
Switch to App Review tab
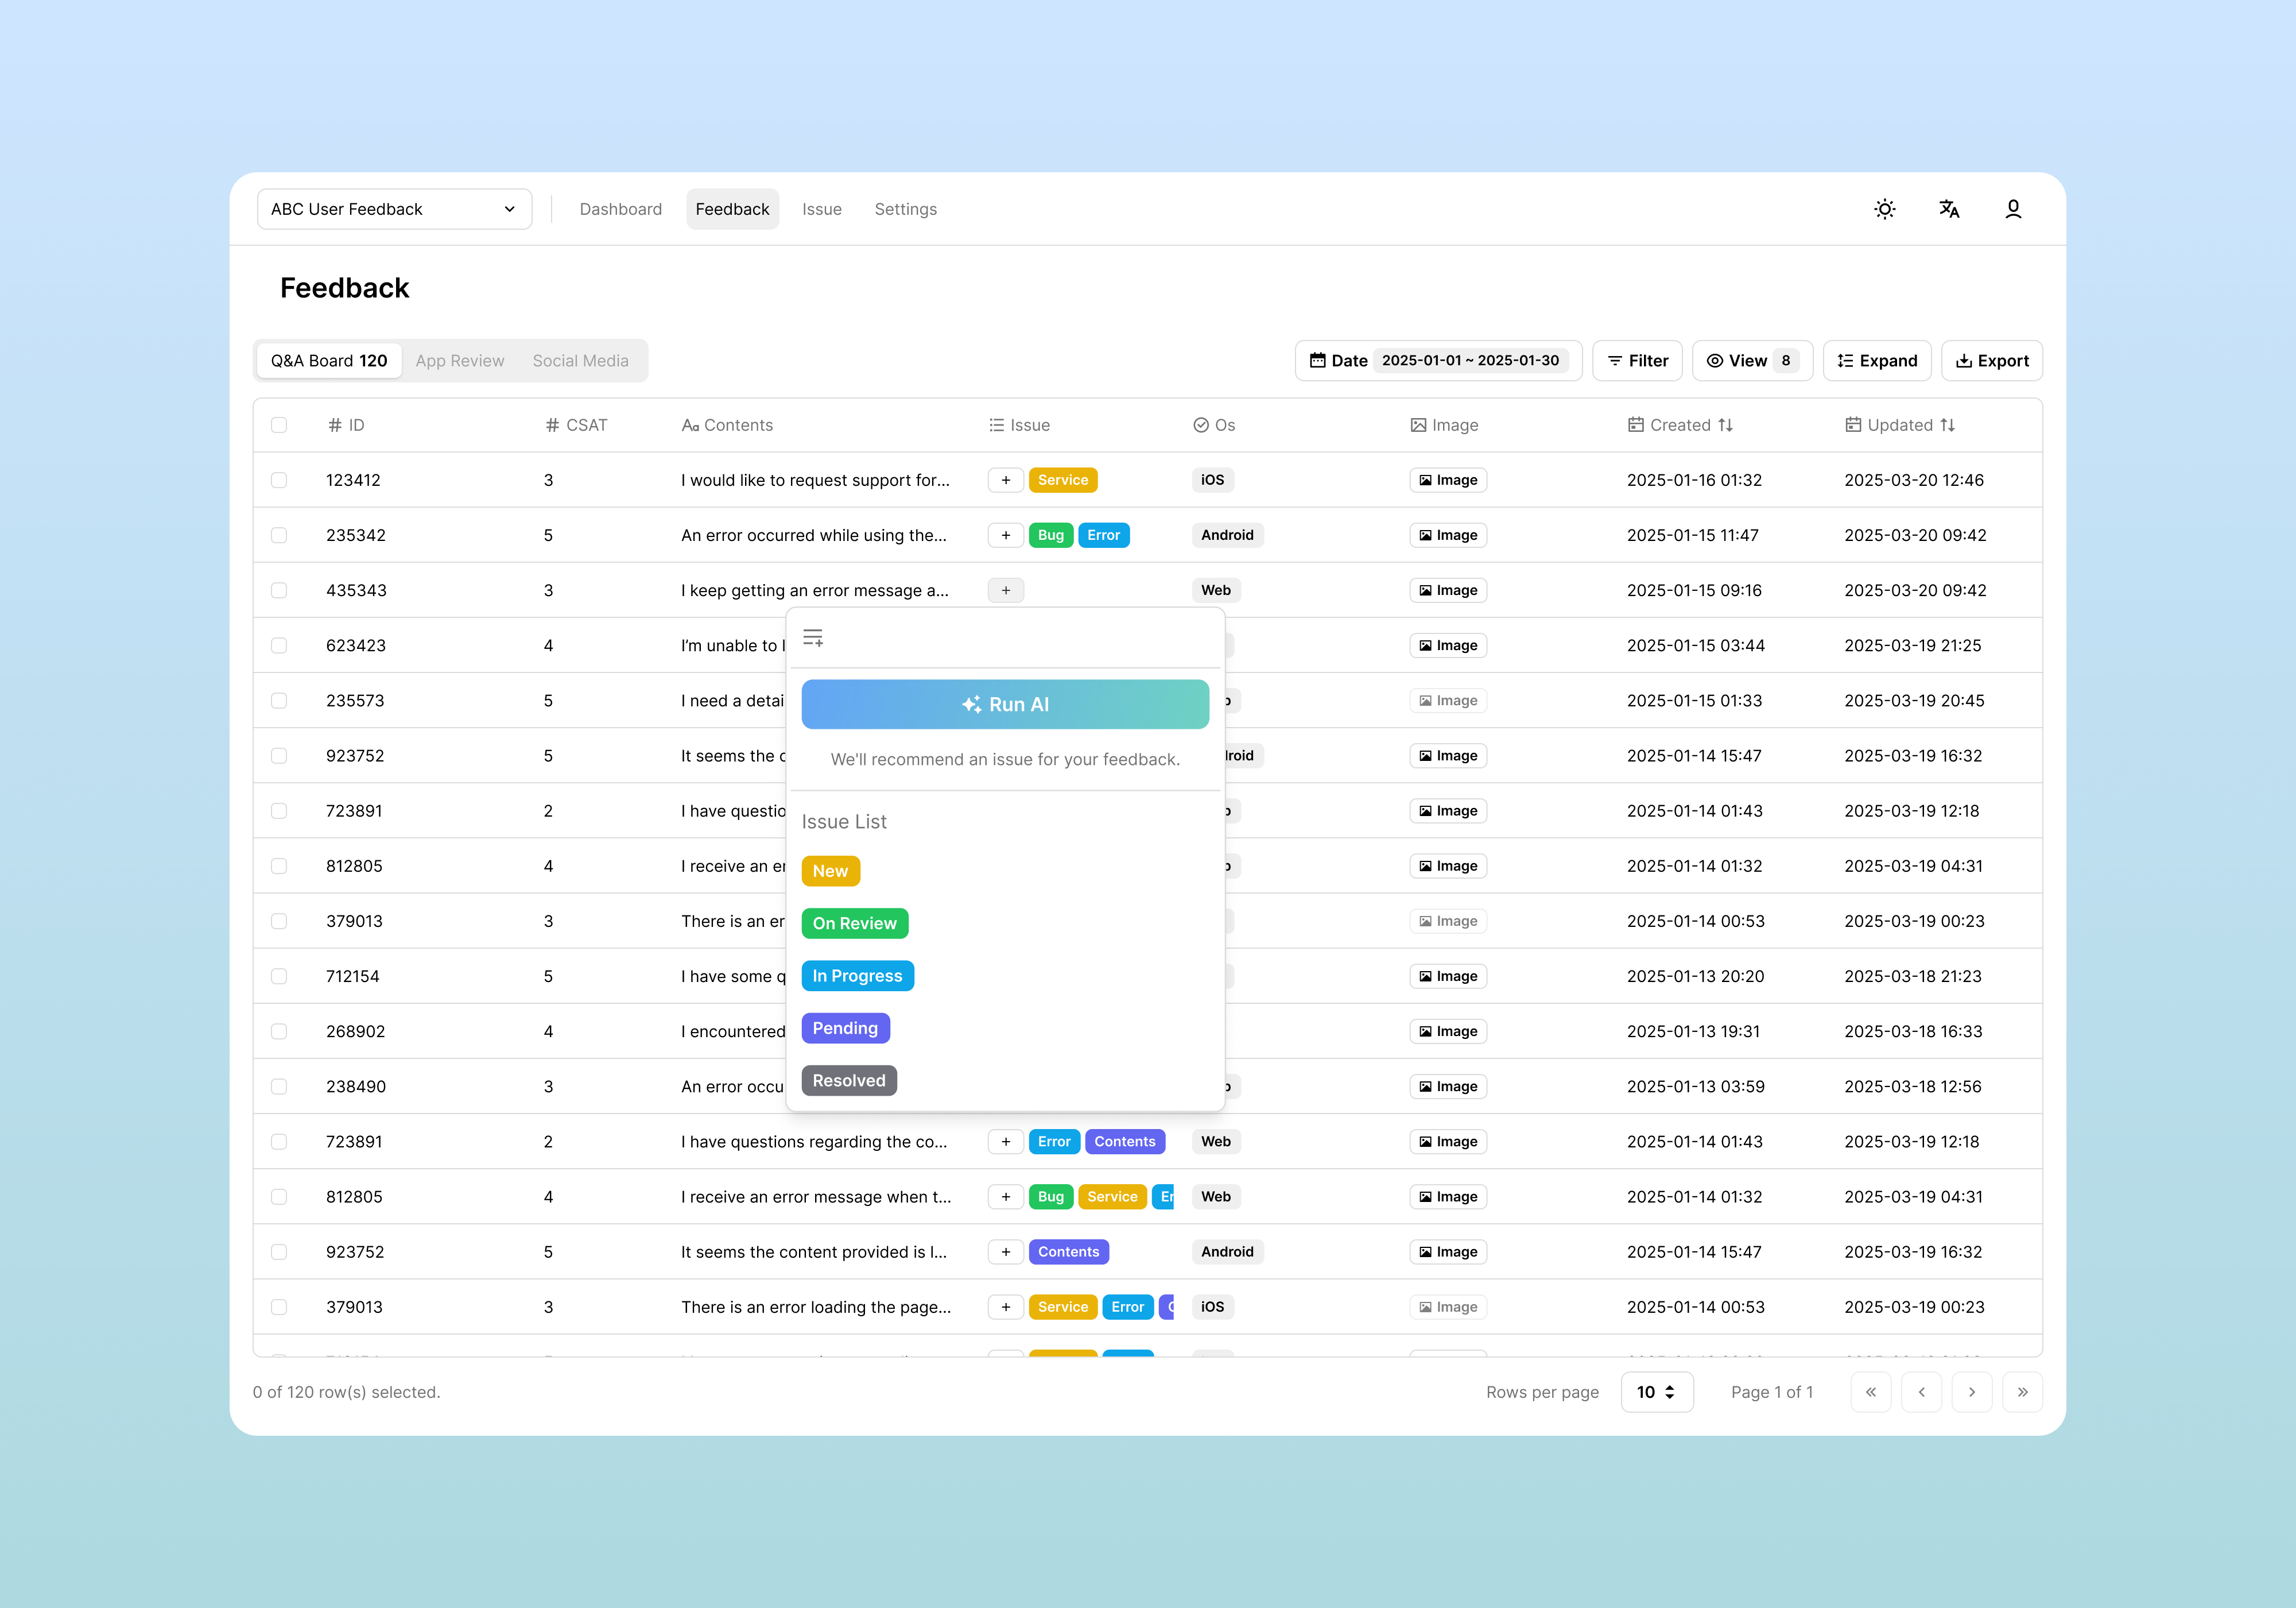[460, 360]
